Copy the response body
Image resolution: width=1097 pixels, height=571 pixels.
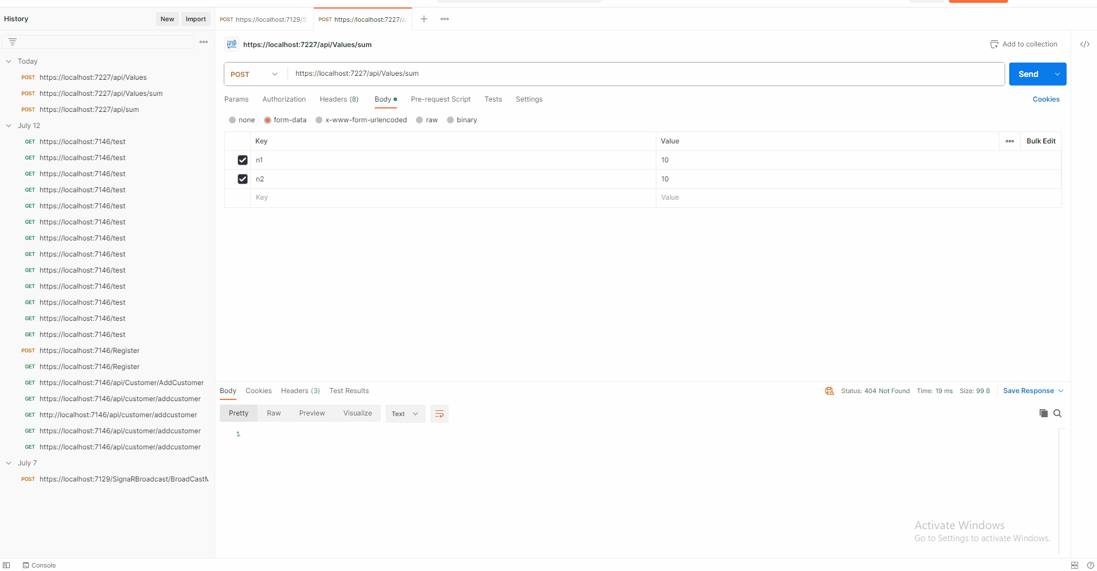(x=1043, y=413)
